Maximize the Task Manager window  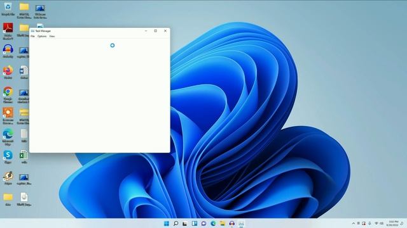pos(155,31)
